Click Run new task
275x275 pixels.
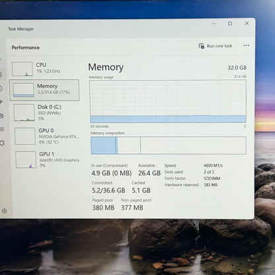click(x=216, y=46)
